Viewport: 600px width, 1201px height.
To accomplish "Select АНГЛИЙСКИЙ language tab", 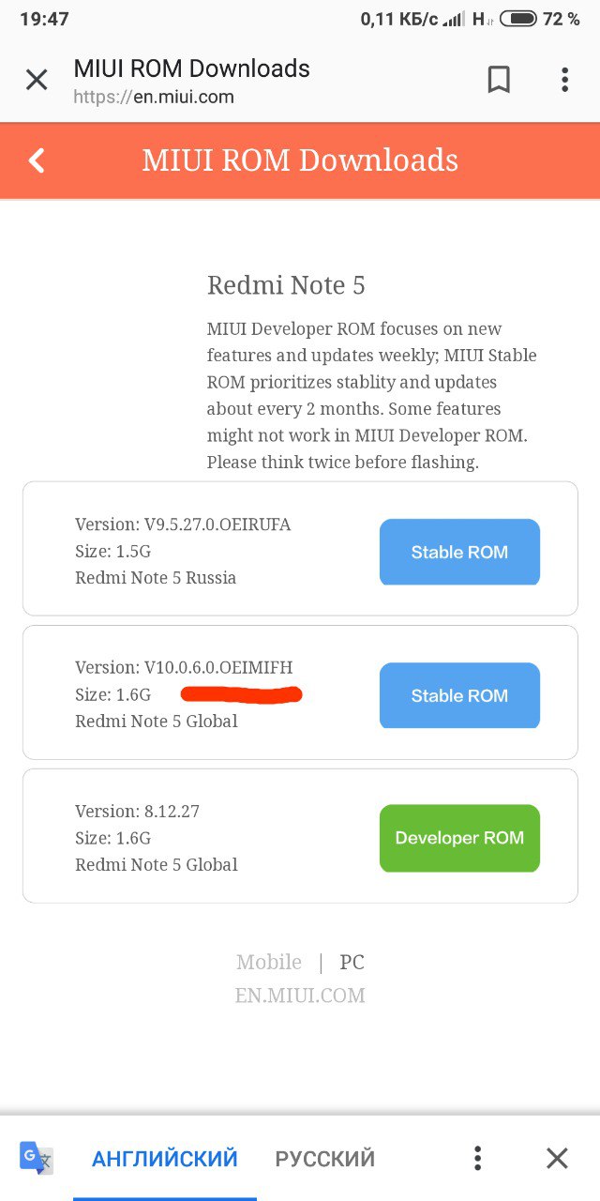I will pyautogui.click(x=165, y=1159).
